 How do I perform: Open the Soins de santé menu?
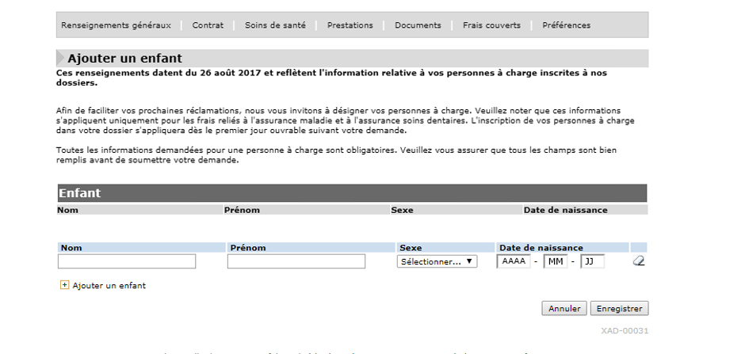coord(275,25)
